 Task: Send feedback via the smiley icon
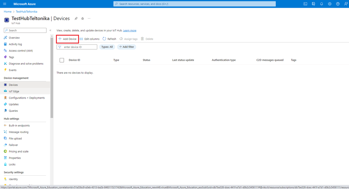coord(346,4)
